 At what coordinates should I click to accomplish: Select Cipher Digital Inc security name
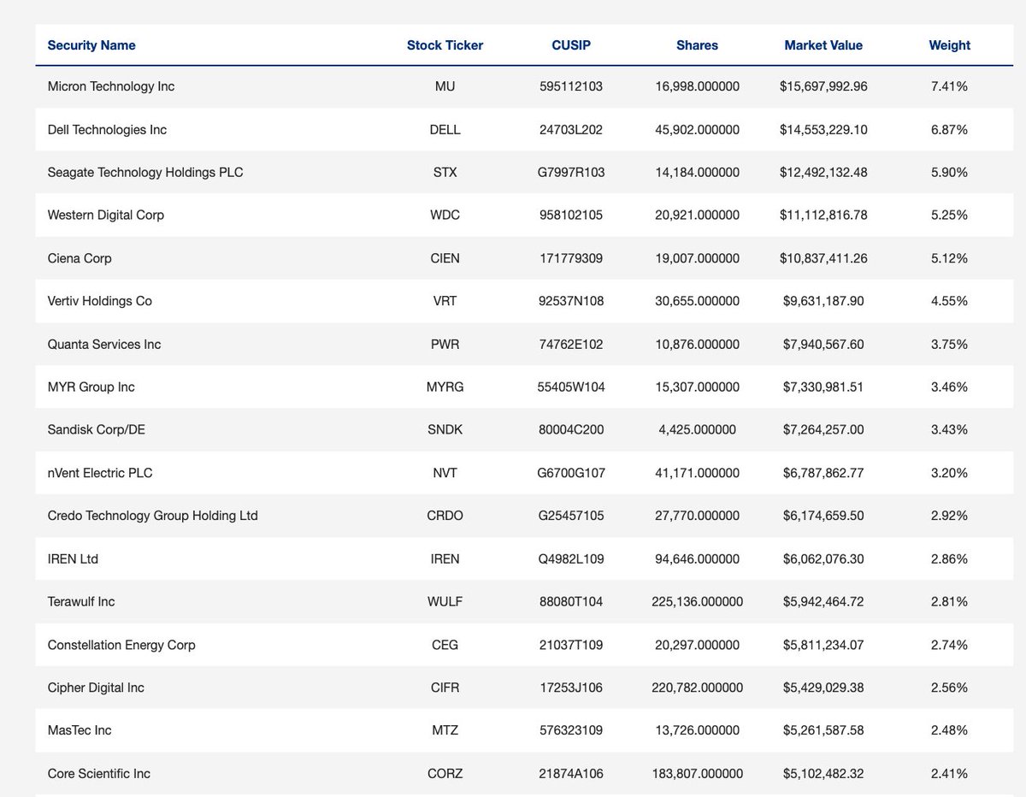[x=96, y=688]
